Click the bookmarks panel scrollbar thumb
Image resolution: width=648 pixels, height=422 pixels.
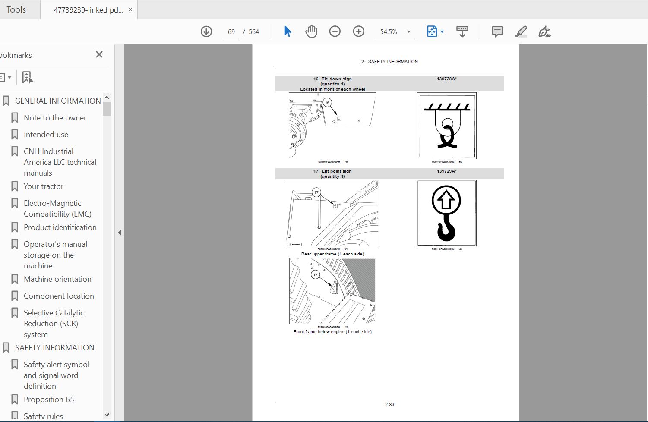tap(107, 109)
